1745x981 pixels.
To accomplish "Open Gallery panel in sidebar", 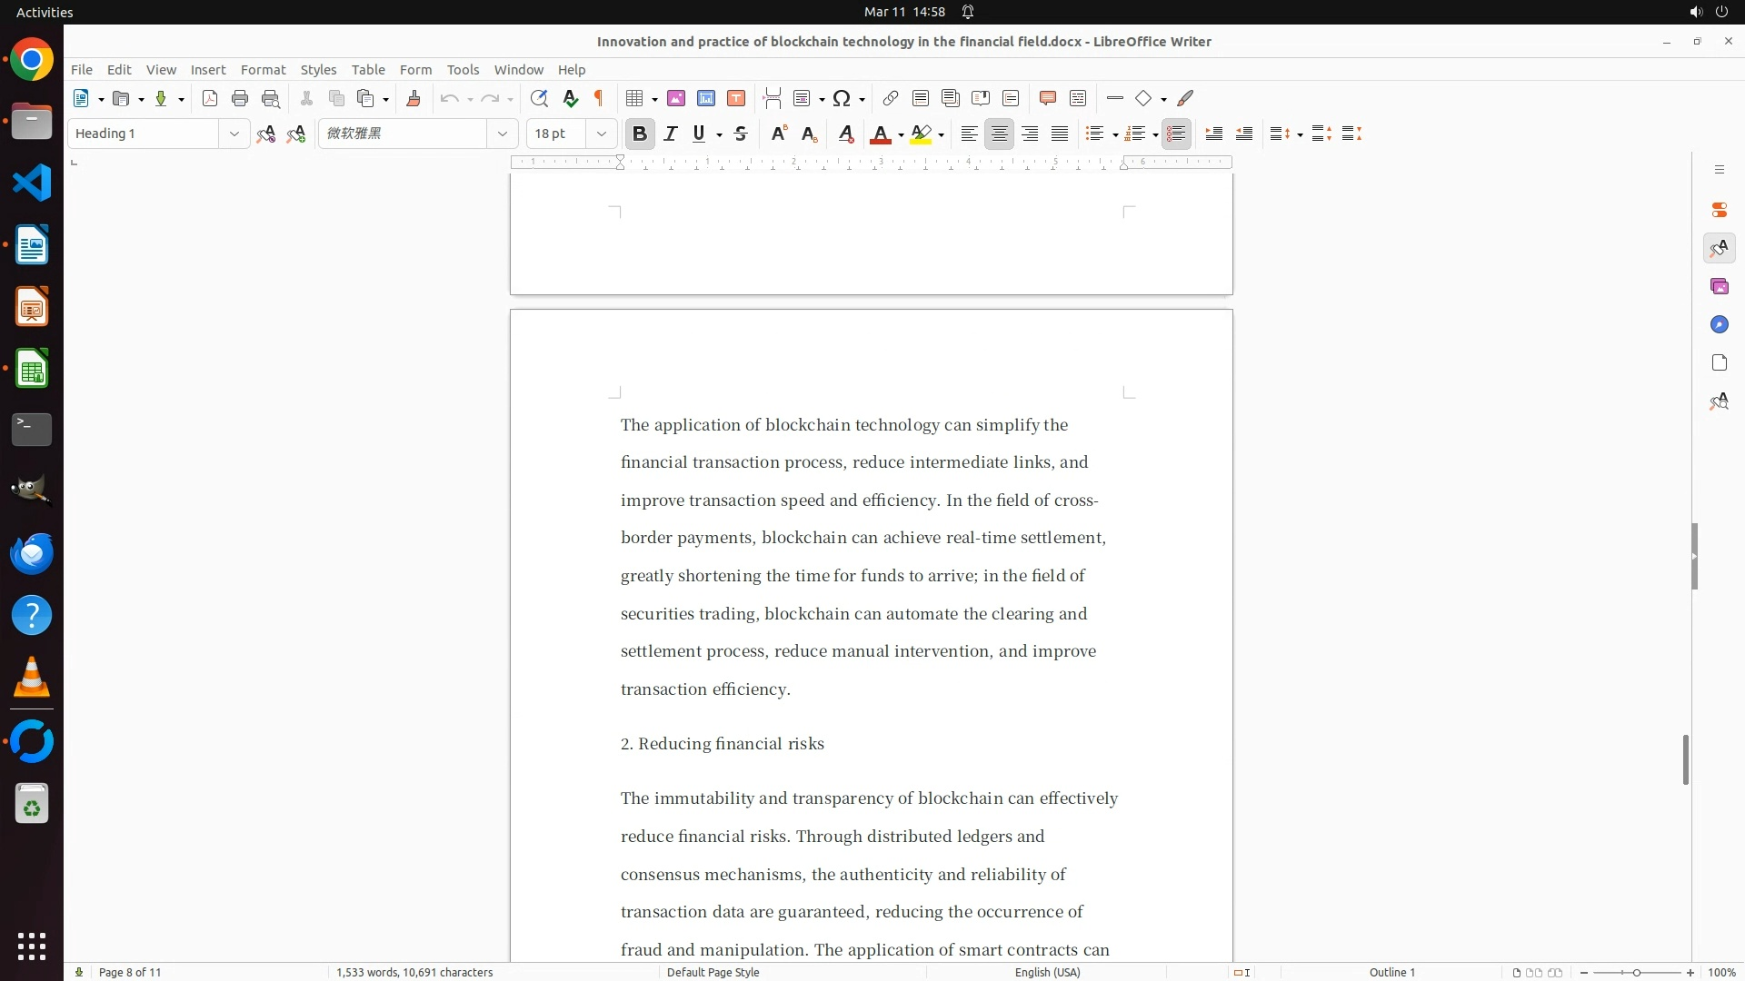I will click(1719, 287).
